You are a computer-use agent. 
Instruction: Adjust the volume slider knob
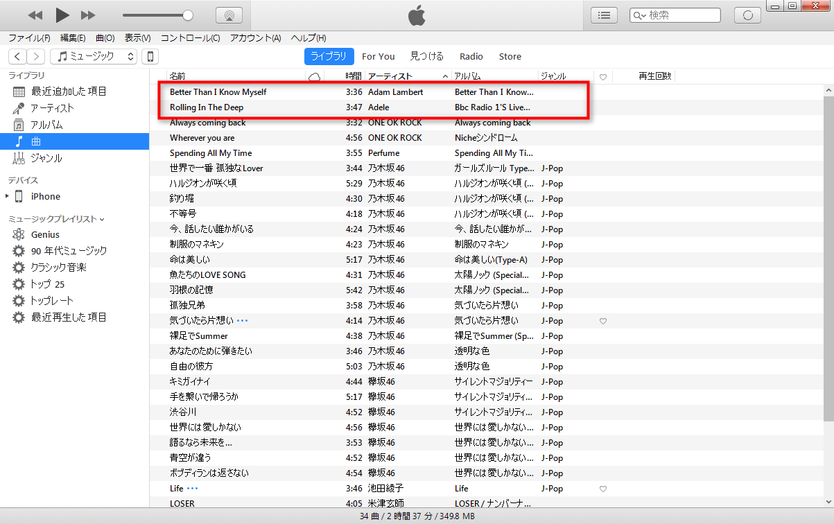click(187, 15)
